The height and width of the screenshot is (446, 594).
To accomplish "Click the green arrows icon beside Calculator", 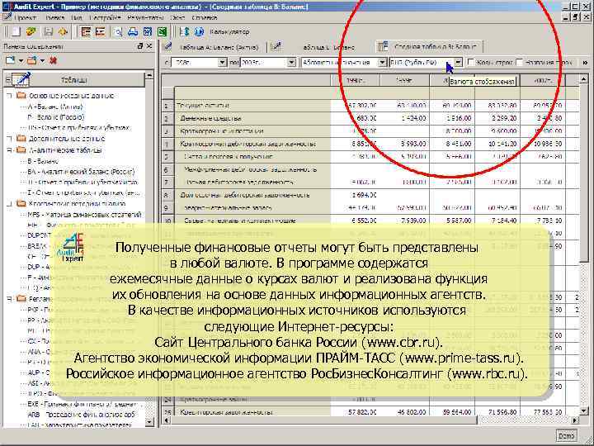I will click(185, 32).
